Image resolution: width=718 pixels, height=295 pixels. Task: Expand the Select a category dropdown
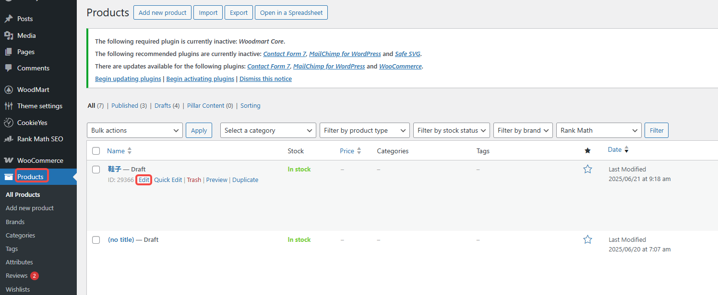point(268,130)
